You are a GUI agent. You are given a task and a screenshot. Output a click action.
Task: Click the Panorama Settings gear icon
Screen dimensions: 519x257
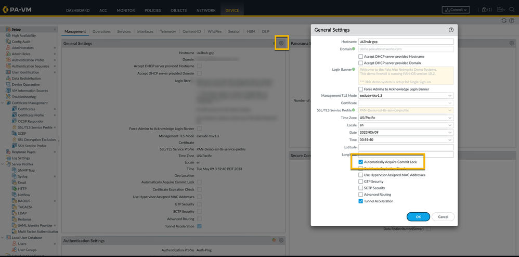tap(512, 43)
